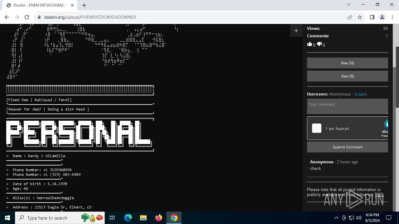Image resolution: width=399 pixels, height=224 pixels.
Task: Bookmark this tab with the star
Action: 360,17
